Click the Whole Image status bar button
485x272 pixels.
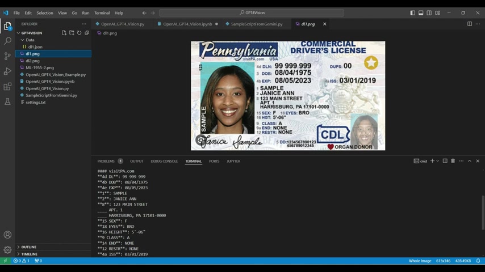pyautogui.click(x=420, y=261)
